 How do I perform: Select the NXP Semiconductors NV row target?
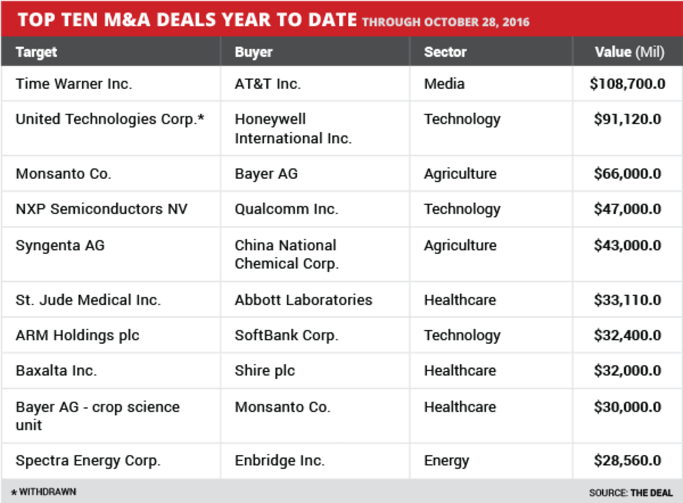pyautogui.click(x=101, y=209)
